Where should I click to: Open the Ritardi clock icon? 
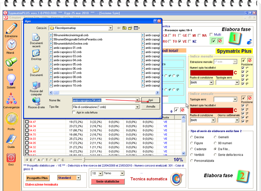tap(11, 45)
